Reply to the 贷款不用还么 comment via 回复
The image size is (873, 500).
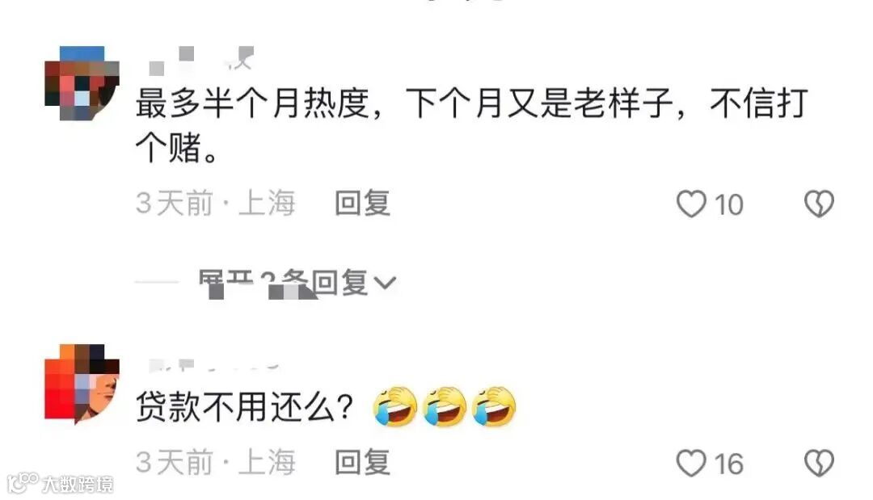point(362,463)
